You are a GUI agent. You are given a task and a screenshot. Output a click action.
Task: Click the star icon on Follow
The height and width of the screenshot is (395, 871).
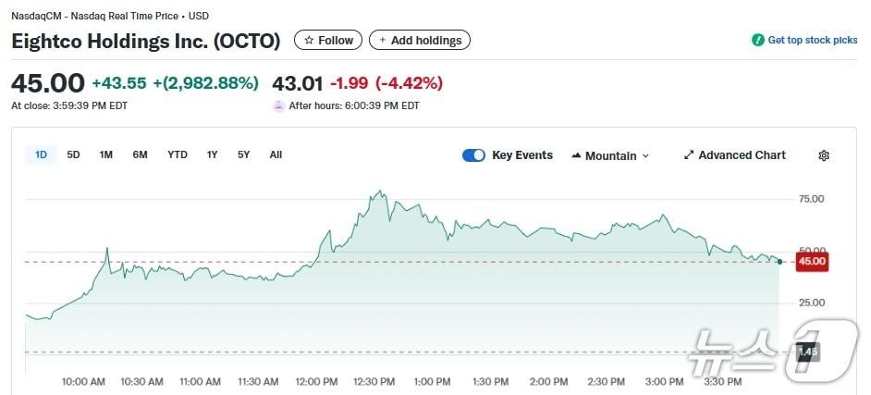click(x=309, y=41)
